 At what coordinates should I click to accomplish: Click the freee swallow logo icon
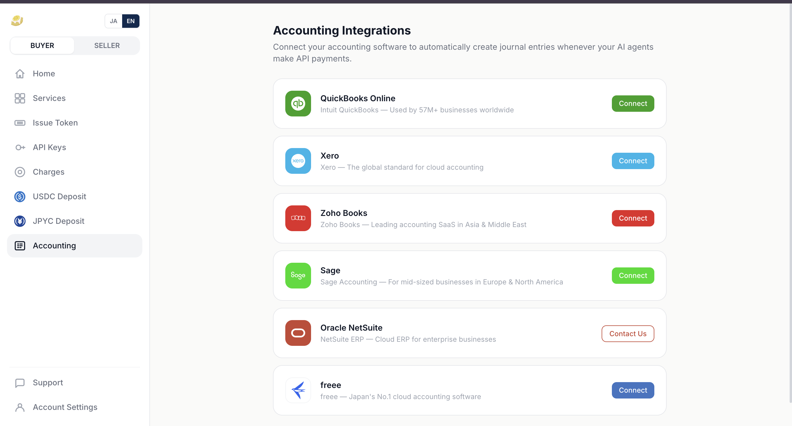pyautogui.click(x=298, y=390)
